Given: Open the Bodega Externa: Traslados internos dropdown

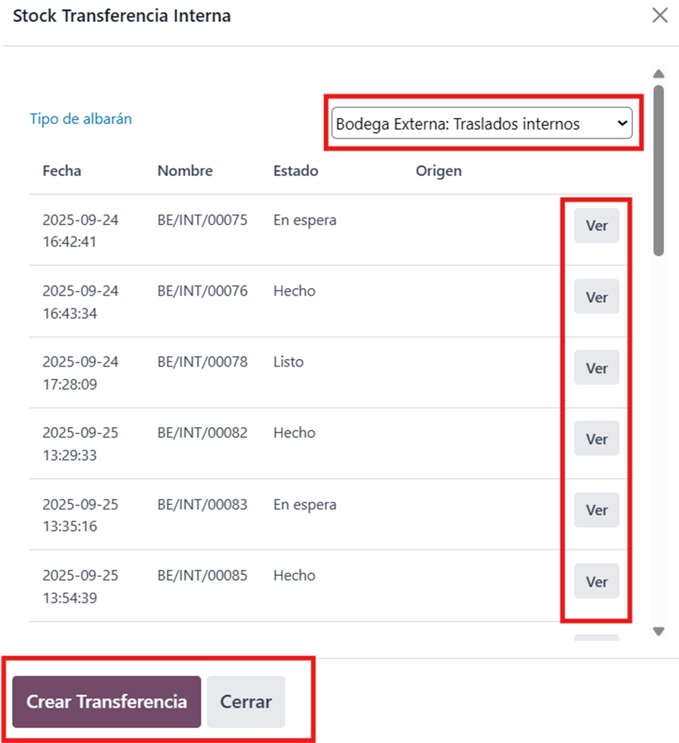Looking at the screenshot, I should (482, 124).
